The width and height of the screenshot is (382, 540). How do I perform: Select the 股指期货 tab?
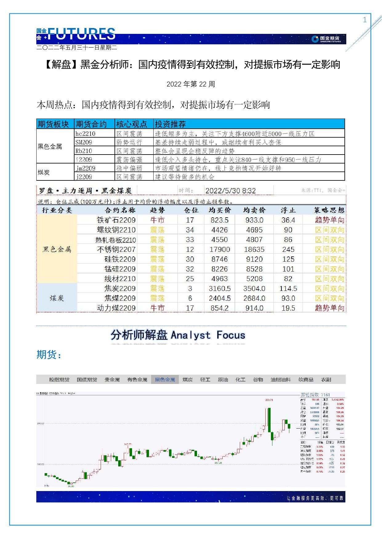[59, 380]
